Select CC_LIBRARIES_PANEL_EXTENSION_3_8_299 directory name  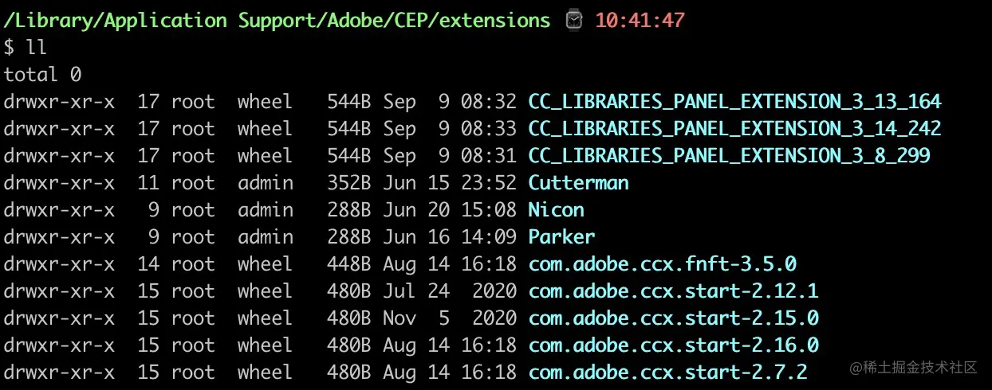729,156
